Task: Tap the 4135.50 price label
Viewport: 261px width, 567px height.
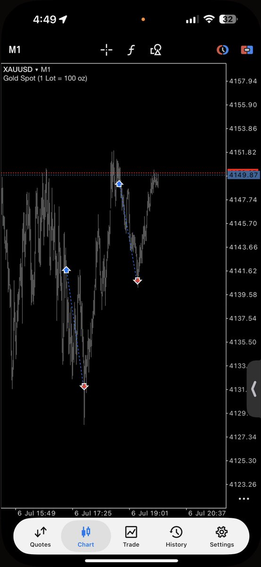Action: coord(243,342)
